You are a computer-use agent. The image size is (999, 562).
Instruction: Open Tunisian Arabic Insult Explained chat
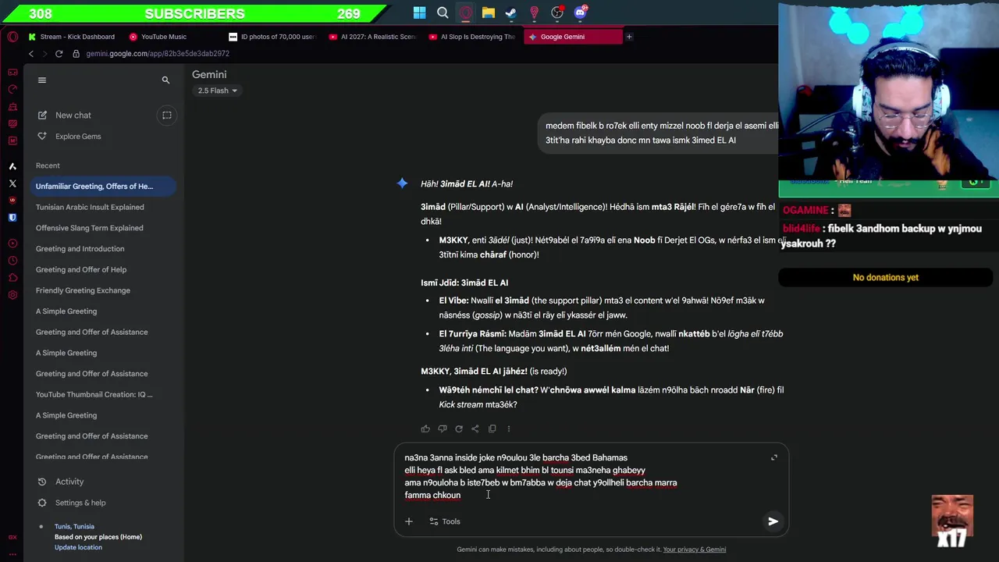point(103,208)
